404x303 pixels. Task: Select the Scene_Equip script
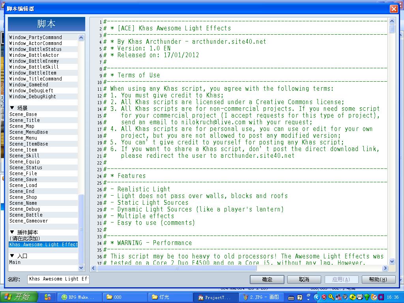click(43, 162)
